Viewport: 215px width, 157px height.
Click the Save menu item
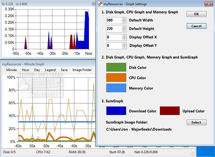pyautogui.click(x=64, y=70)
